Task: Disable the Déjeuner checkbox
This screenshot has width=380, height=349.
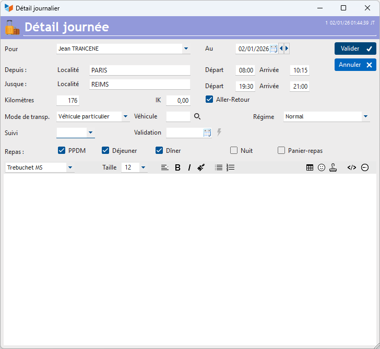Action: tap(105, 151)
